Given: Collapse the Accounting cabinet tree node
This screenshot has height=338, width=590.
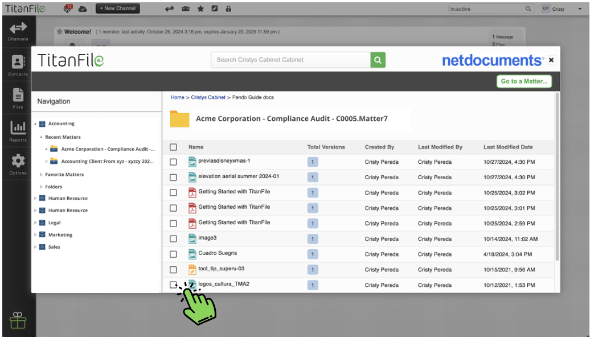Looking at the screenshot, I should (35, 123).
